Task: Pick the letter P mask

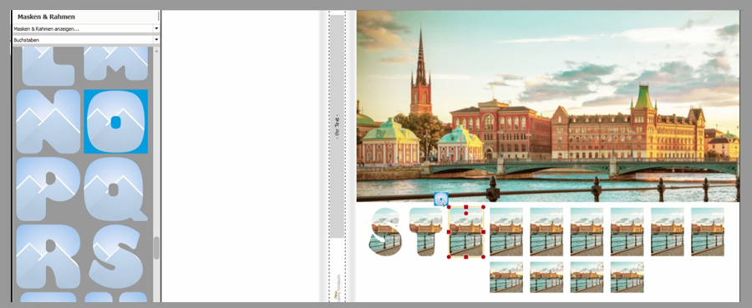Action: (48, 189)
